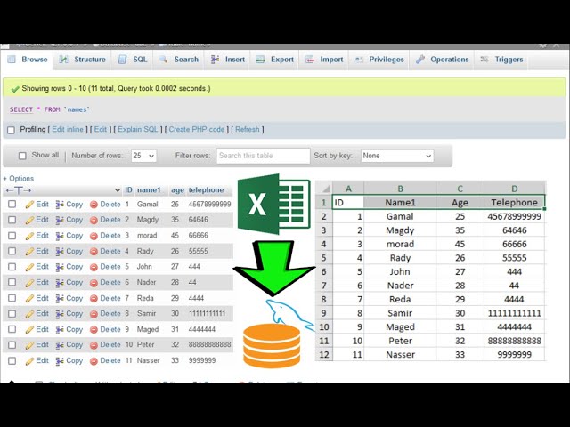The image size is (570, 427).
Task: Click the spreadsheet select-all corner triangle
Action: pos(326,189)
